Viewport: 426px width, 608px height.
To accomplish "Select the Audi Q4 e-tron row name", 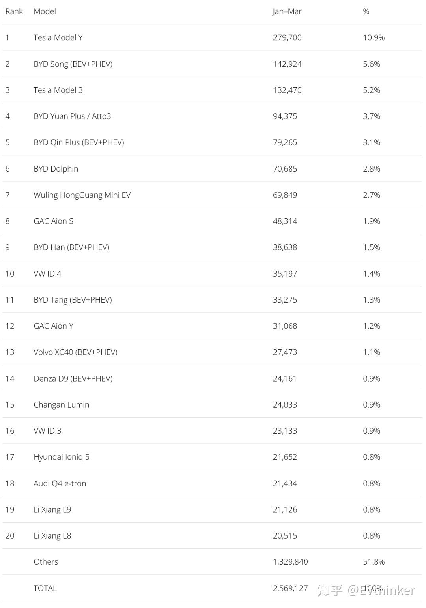I will (x=60, y=483).
